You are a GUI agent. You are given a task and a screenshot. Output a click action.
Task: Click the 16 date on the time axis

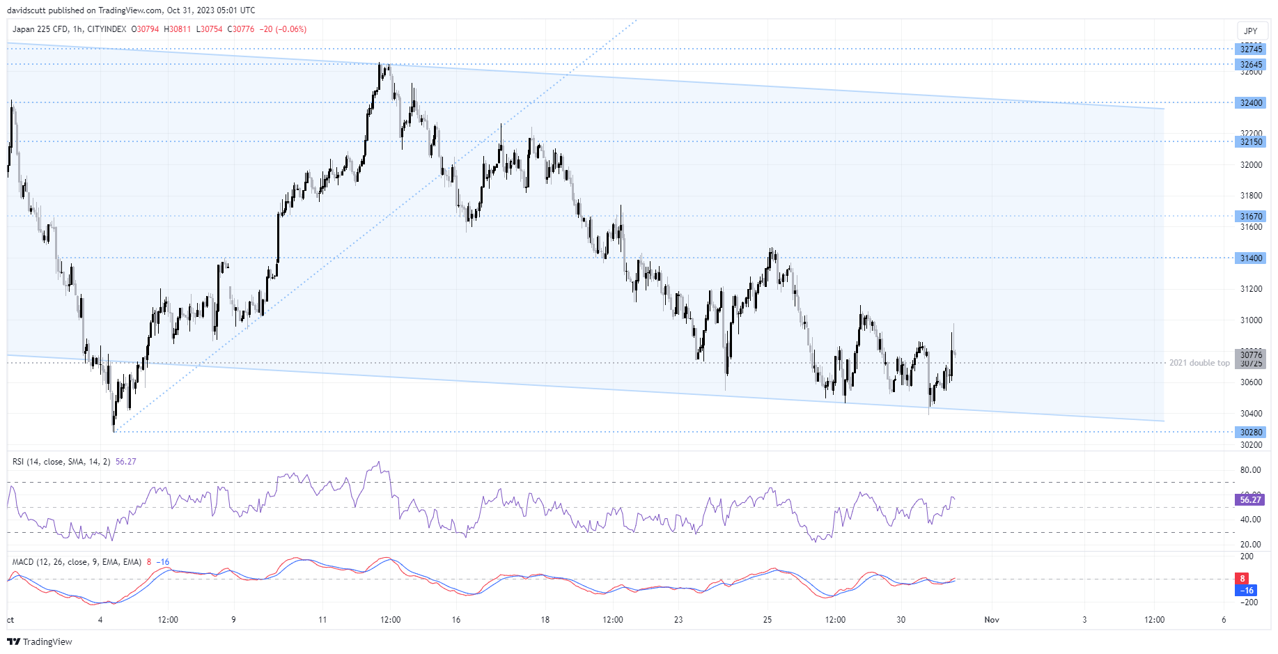pos(456,620)
